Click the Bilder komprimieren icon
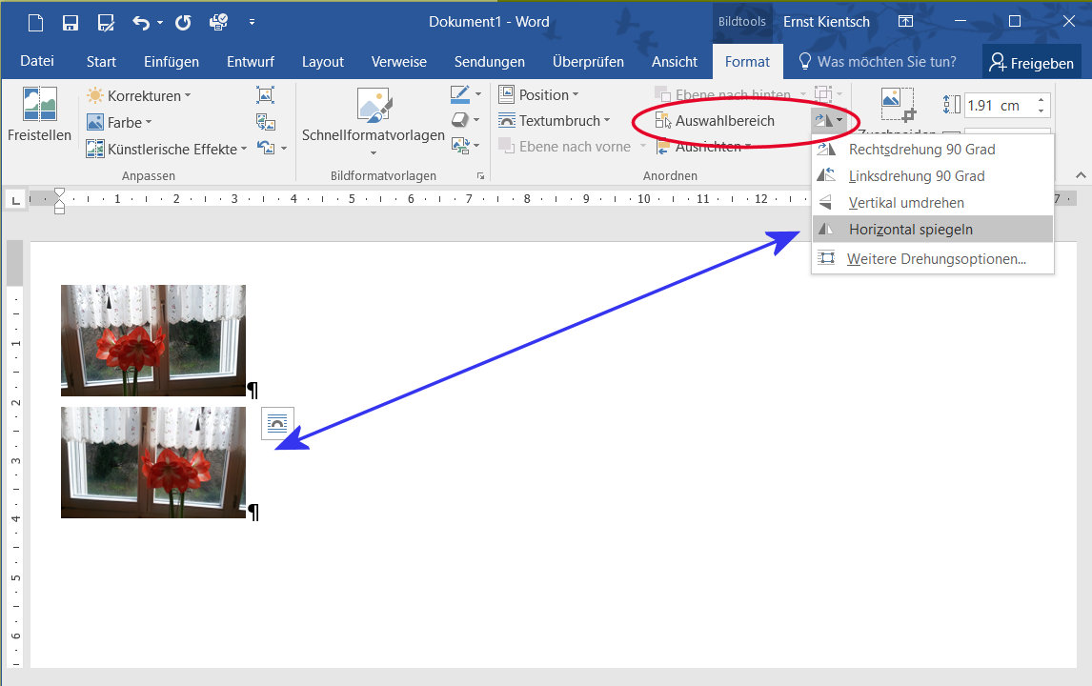Image resolution: width=1092 pixels, height=686 pixels. [x=266, y=95]
